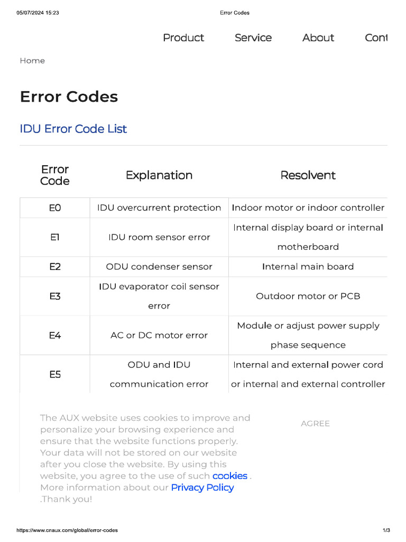Open the Service menu item
Viewport: 406px width, 542px height.
click(253, 38)
